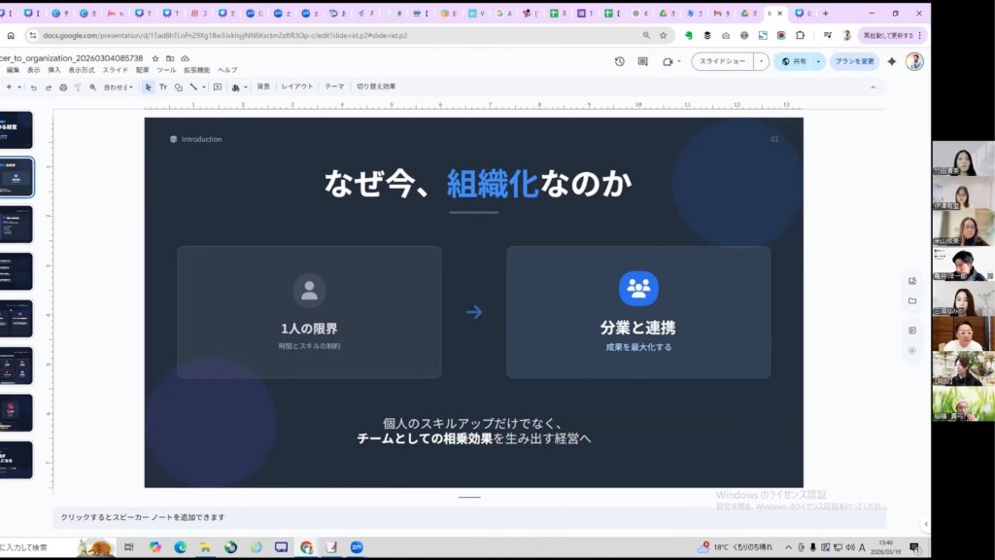Image resolution: width=995 pixels, height=560 pixels.
Task: Click the undo arrow icon
Action: pos(34,87)
